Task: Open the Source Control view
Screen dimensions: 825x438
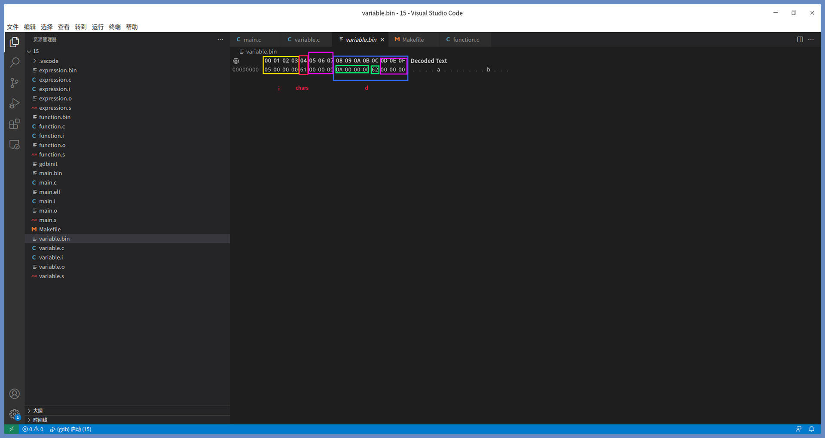Action: (x=15, y=83)
